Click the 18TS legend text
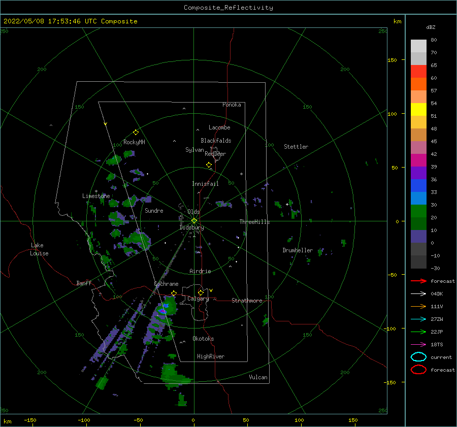 tap(437, 345)
